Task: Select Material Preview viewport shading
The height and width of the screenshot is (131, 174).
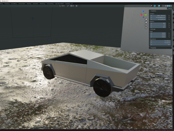Action: [x=169, y=6]
